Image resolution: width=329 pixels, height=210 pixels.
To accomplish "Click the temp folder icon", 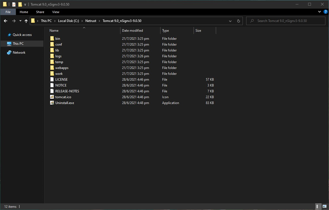I will tap(52, 62).
